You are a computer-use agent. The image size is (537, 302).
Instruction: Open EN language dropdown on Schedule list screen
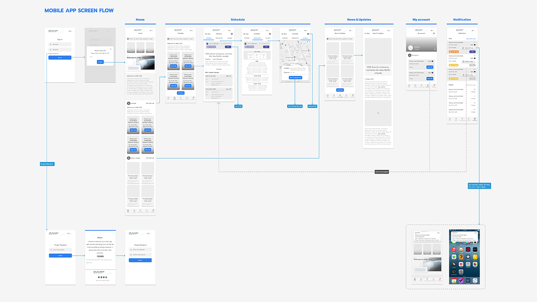[x=191, y=31]
